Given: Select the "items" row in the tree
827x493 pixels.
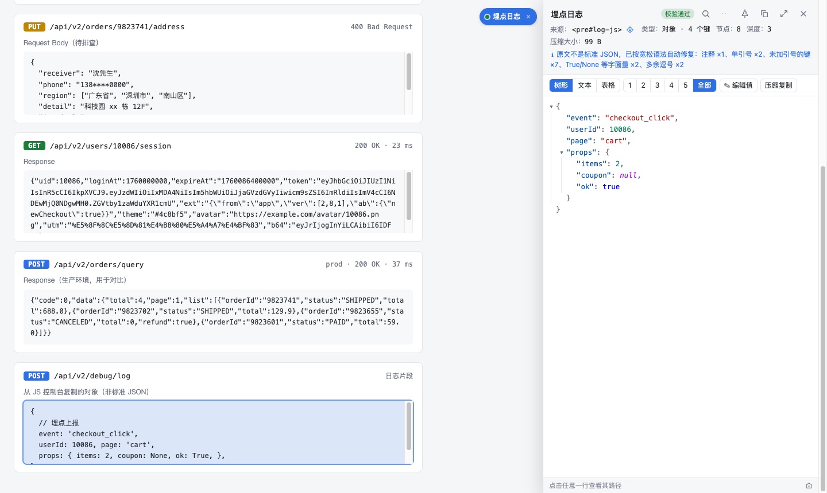Looking at the screenshot, I should 681,164.
